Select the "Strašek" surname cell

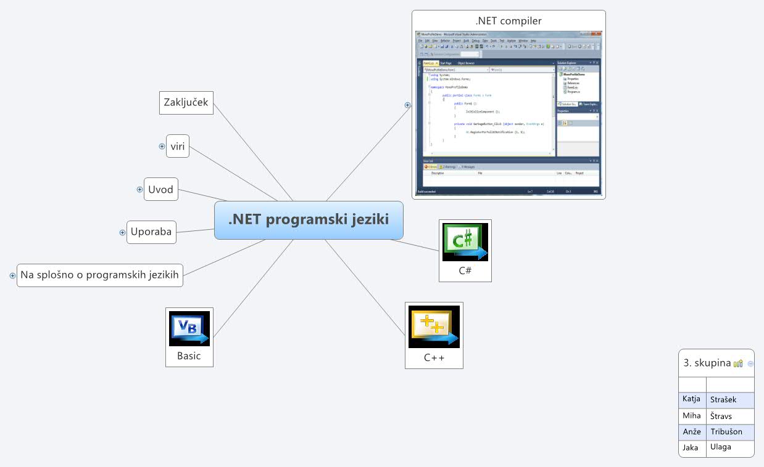723,400
